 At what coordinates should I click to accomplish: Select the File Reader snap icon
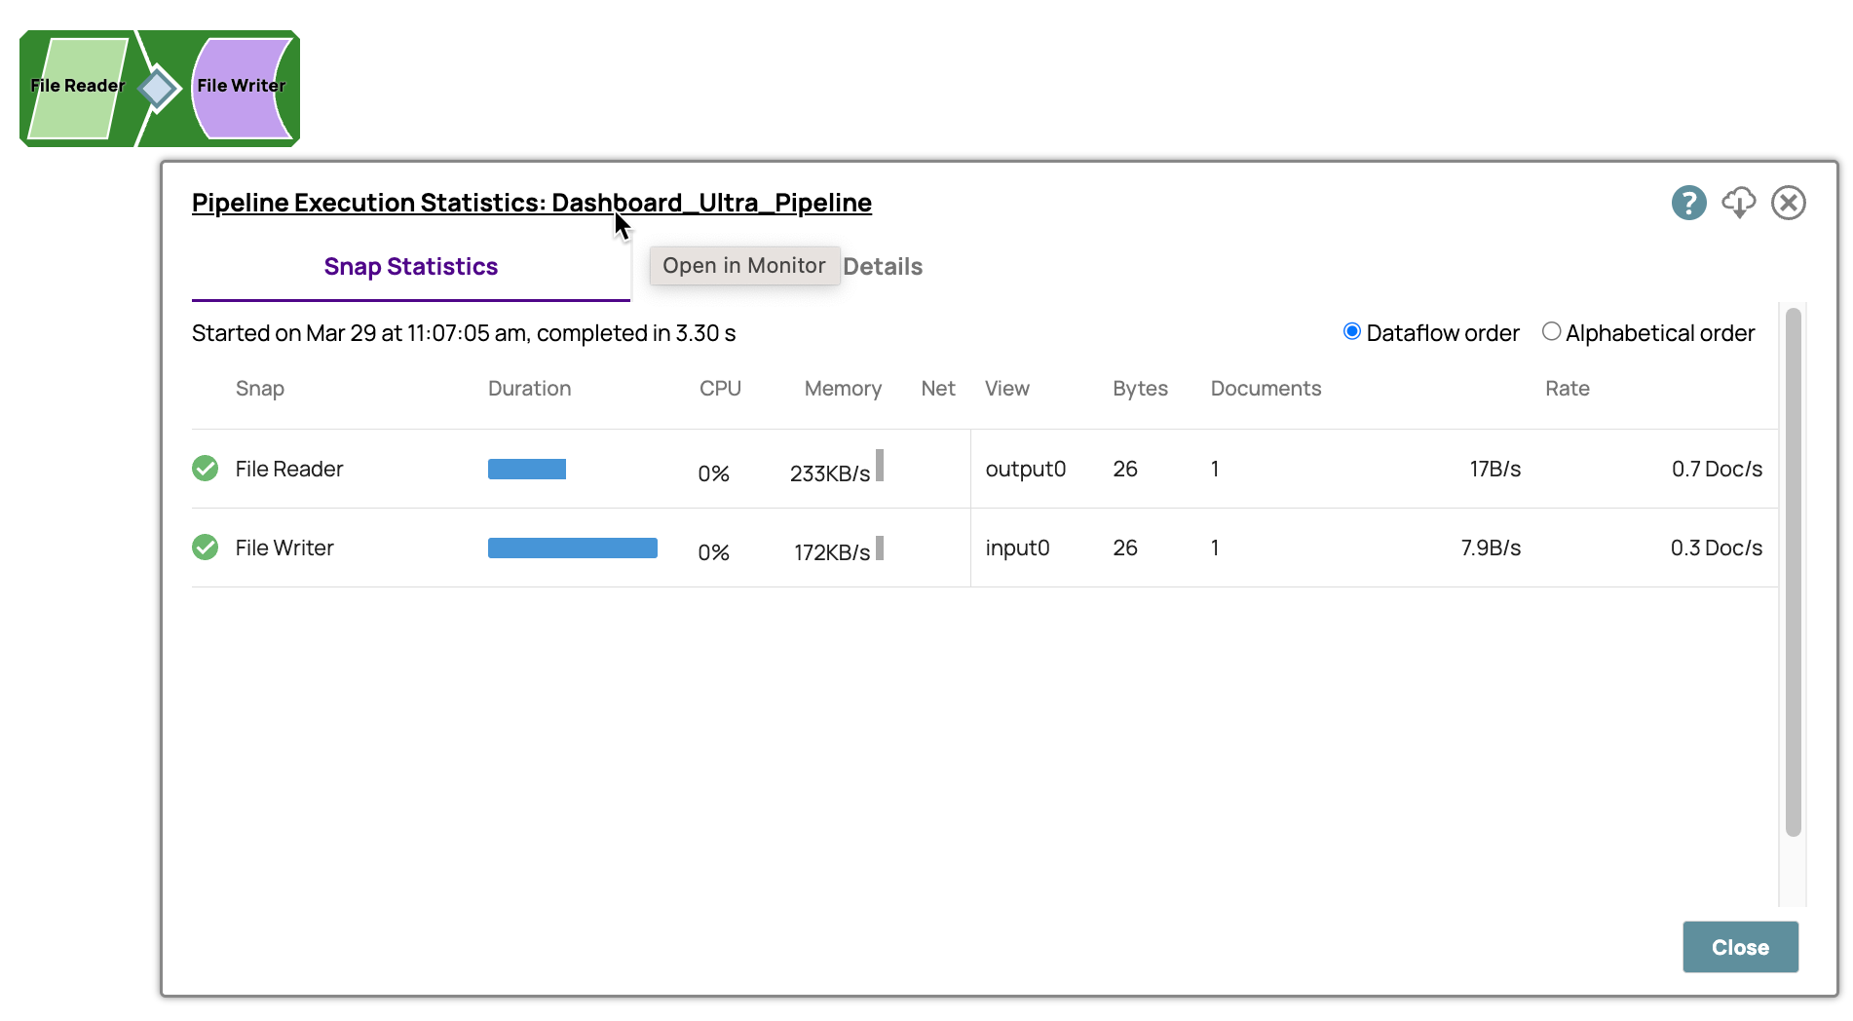78,88
